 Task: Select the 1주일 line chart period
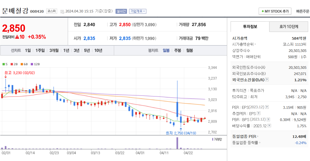(x=40, y=50)
